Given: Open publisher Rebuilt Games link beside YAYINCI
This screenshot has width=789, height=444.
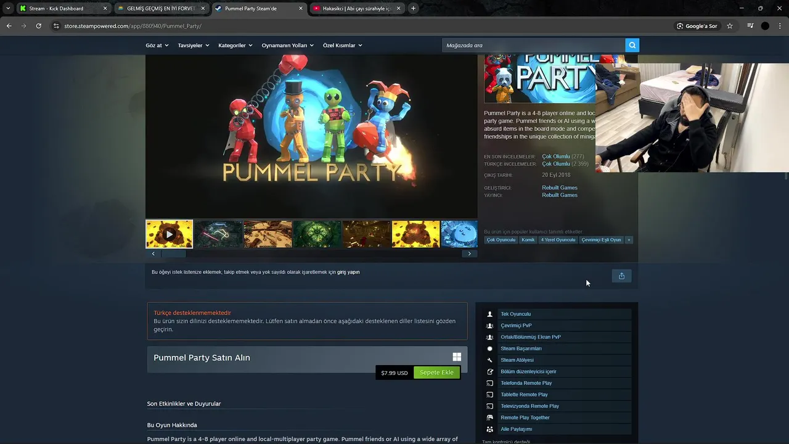Looking at the screenshot, I should (560, 195).
